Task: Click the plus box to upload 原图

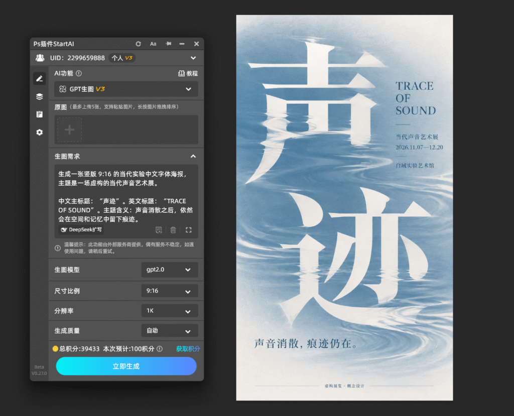Action: coord(69,130)
